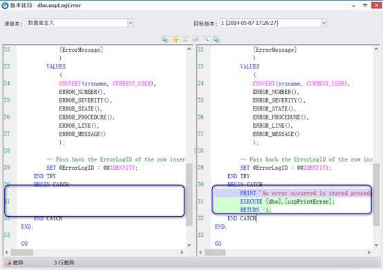The height and width of the screenshot is (270, 383).
Task: Click the first compare toolbar icon with green arrow
Action: pyautogui.click(x=165, y=39)
